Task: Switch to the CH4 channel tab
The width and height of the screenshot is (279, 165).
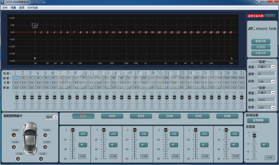Action: [170, 116]
